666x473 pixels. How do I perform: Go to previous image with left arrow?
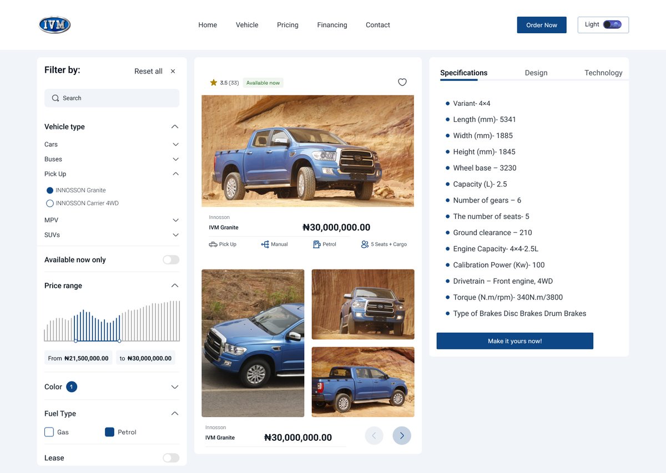(x=374, y=435)
